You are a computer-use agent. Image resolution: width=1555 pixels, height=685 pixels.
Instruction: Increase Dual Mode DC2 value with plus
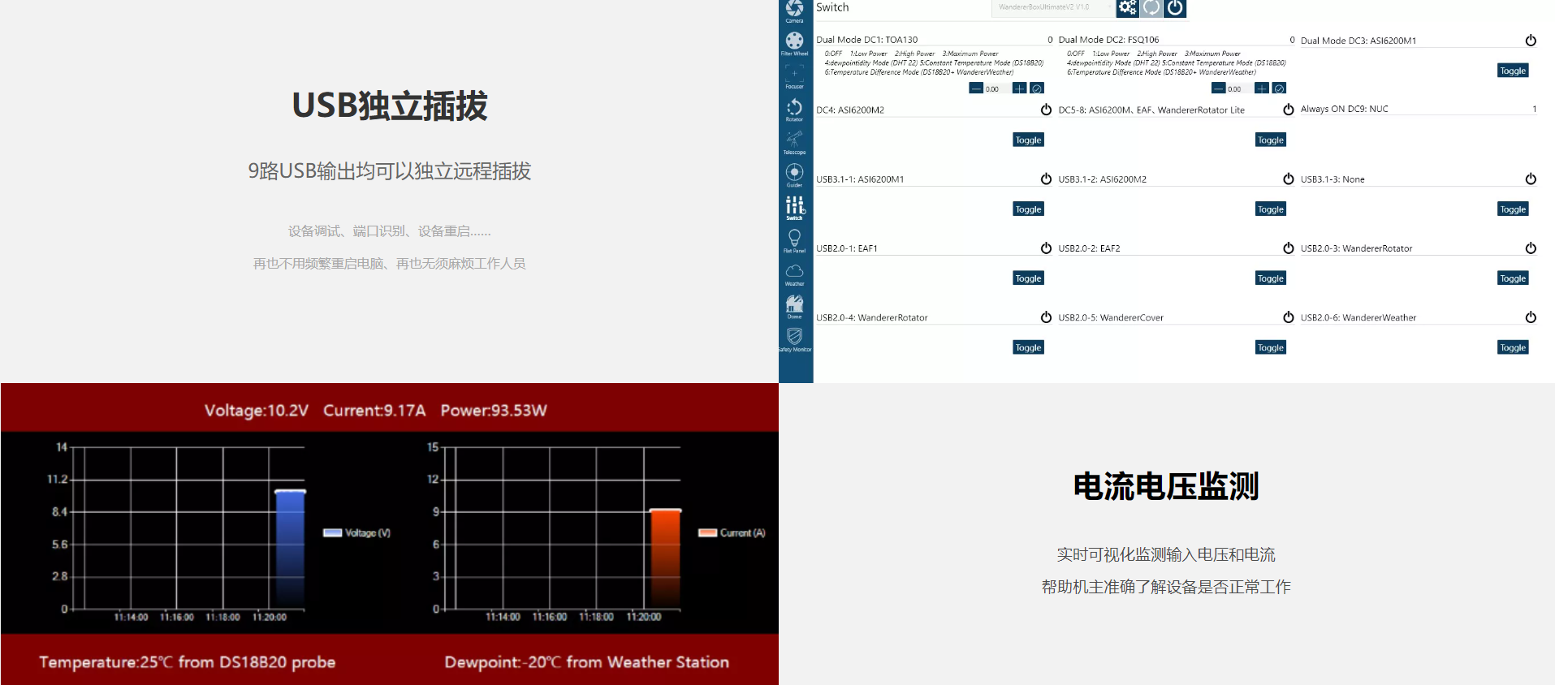(1262, 88)
